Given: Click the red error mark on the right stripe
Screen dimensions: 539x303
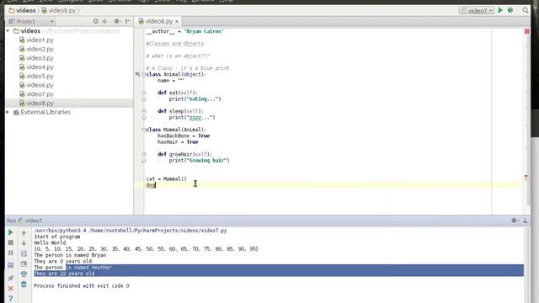Looking at the screenshot, I should point(526,177).
